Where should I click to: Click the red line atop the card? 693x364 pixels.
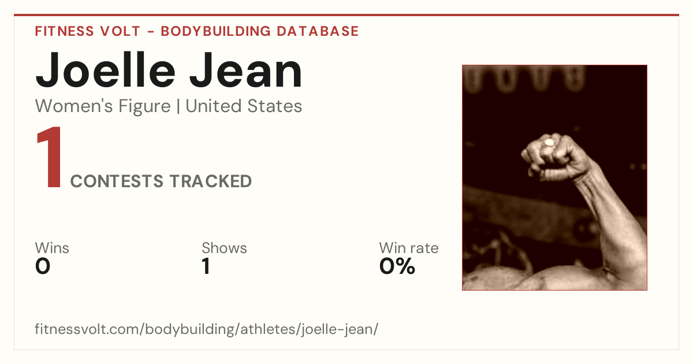pos(346,15)
